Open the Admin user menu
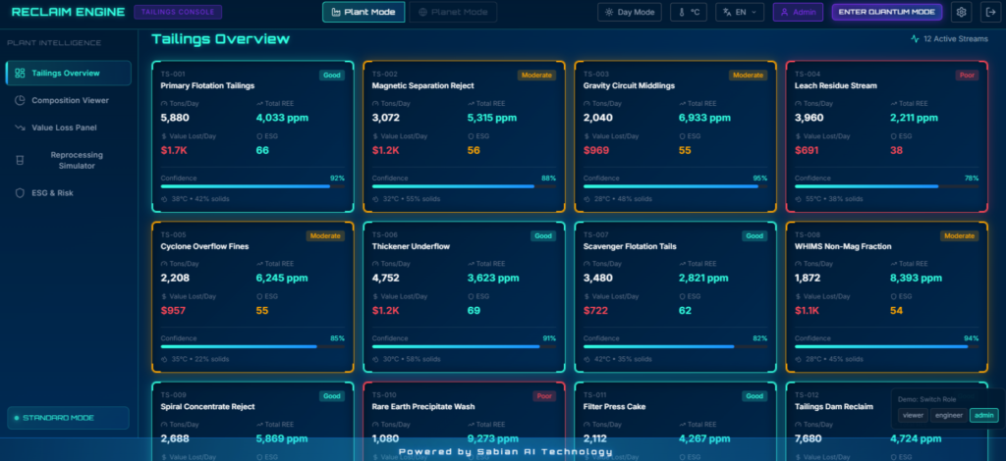The width and height of the screenshot is (1006, 461). point(797,13)
